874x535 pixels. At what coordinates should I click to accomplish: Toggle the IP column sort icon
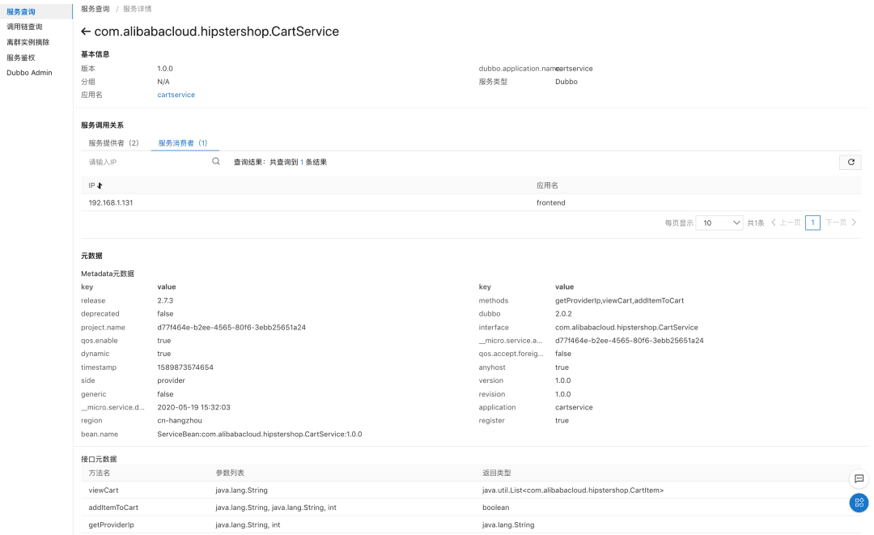(100, 186)
